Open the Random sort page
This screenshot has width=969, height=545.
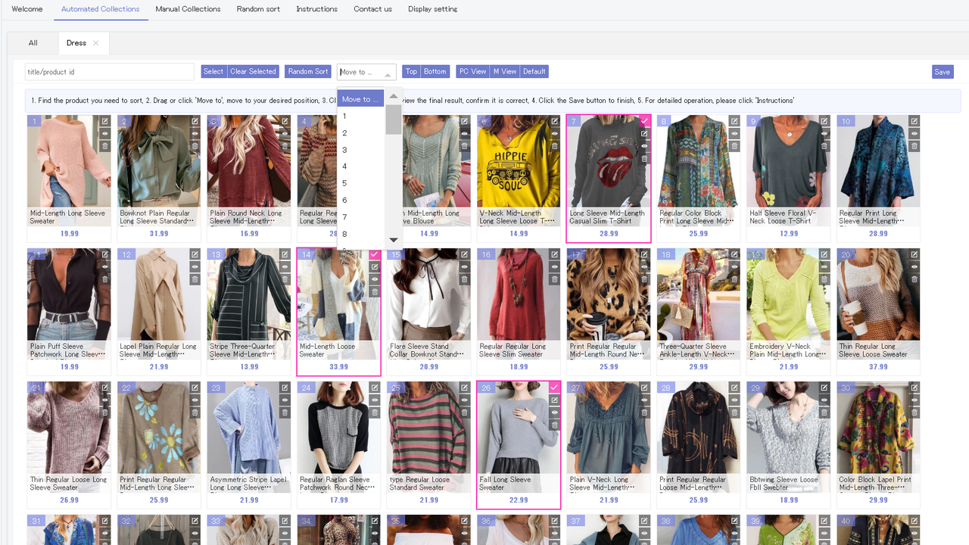(258, 9)
